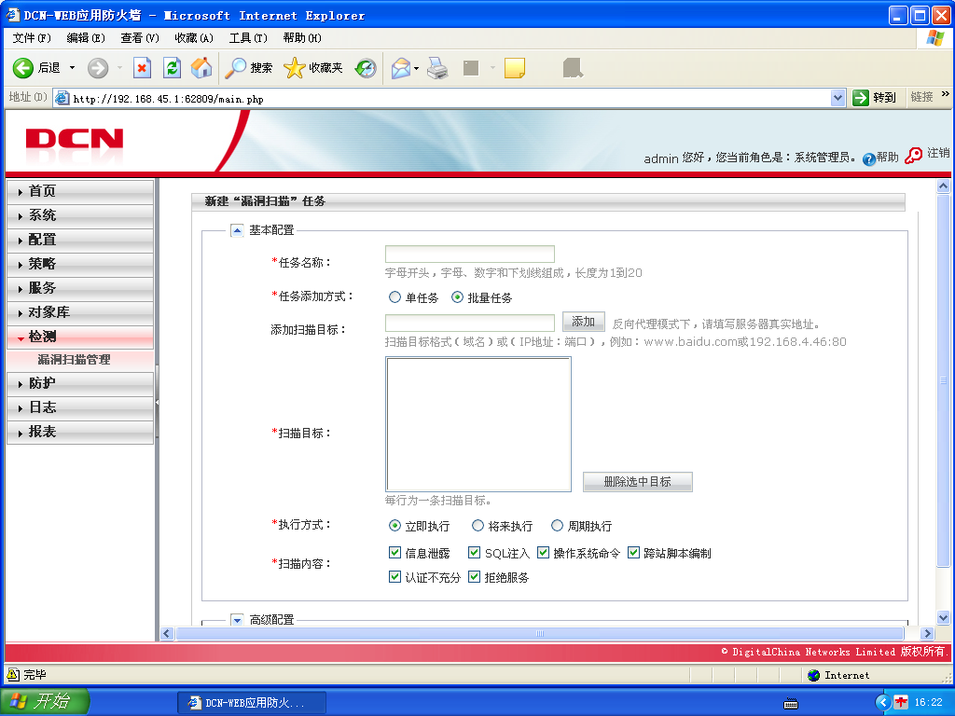Click the Internet zone globe icon
Screen dimensions: 955x716
pyautogui.click(x=813, y=675)
